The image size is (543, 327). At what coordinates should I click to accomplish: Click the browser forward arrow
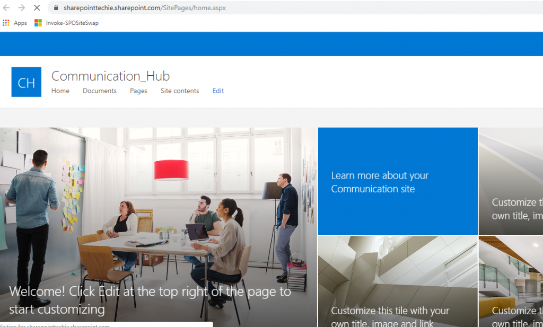click(x=21, y=8)
